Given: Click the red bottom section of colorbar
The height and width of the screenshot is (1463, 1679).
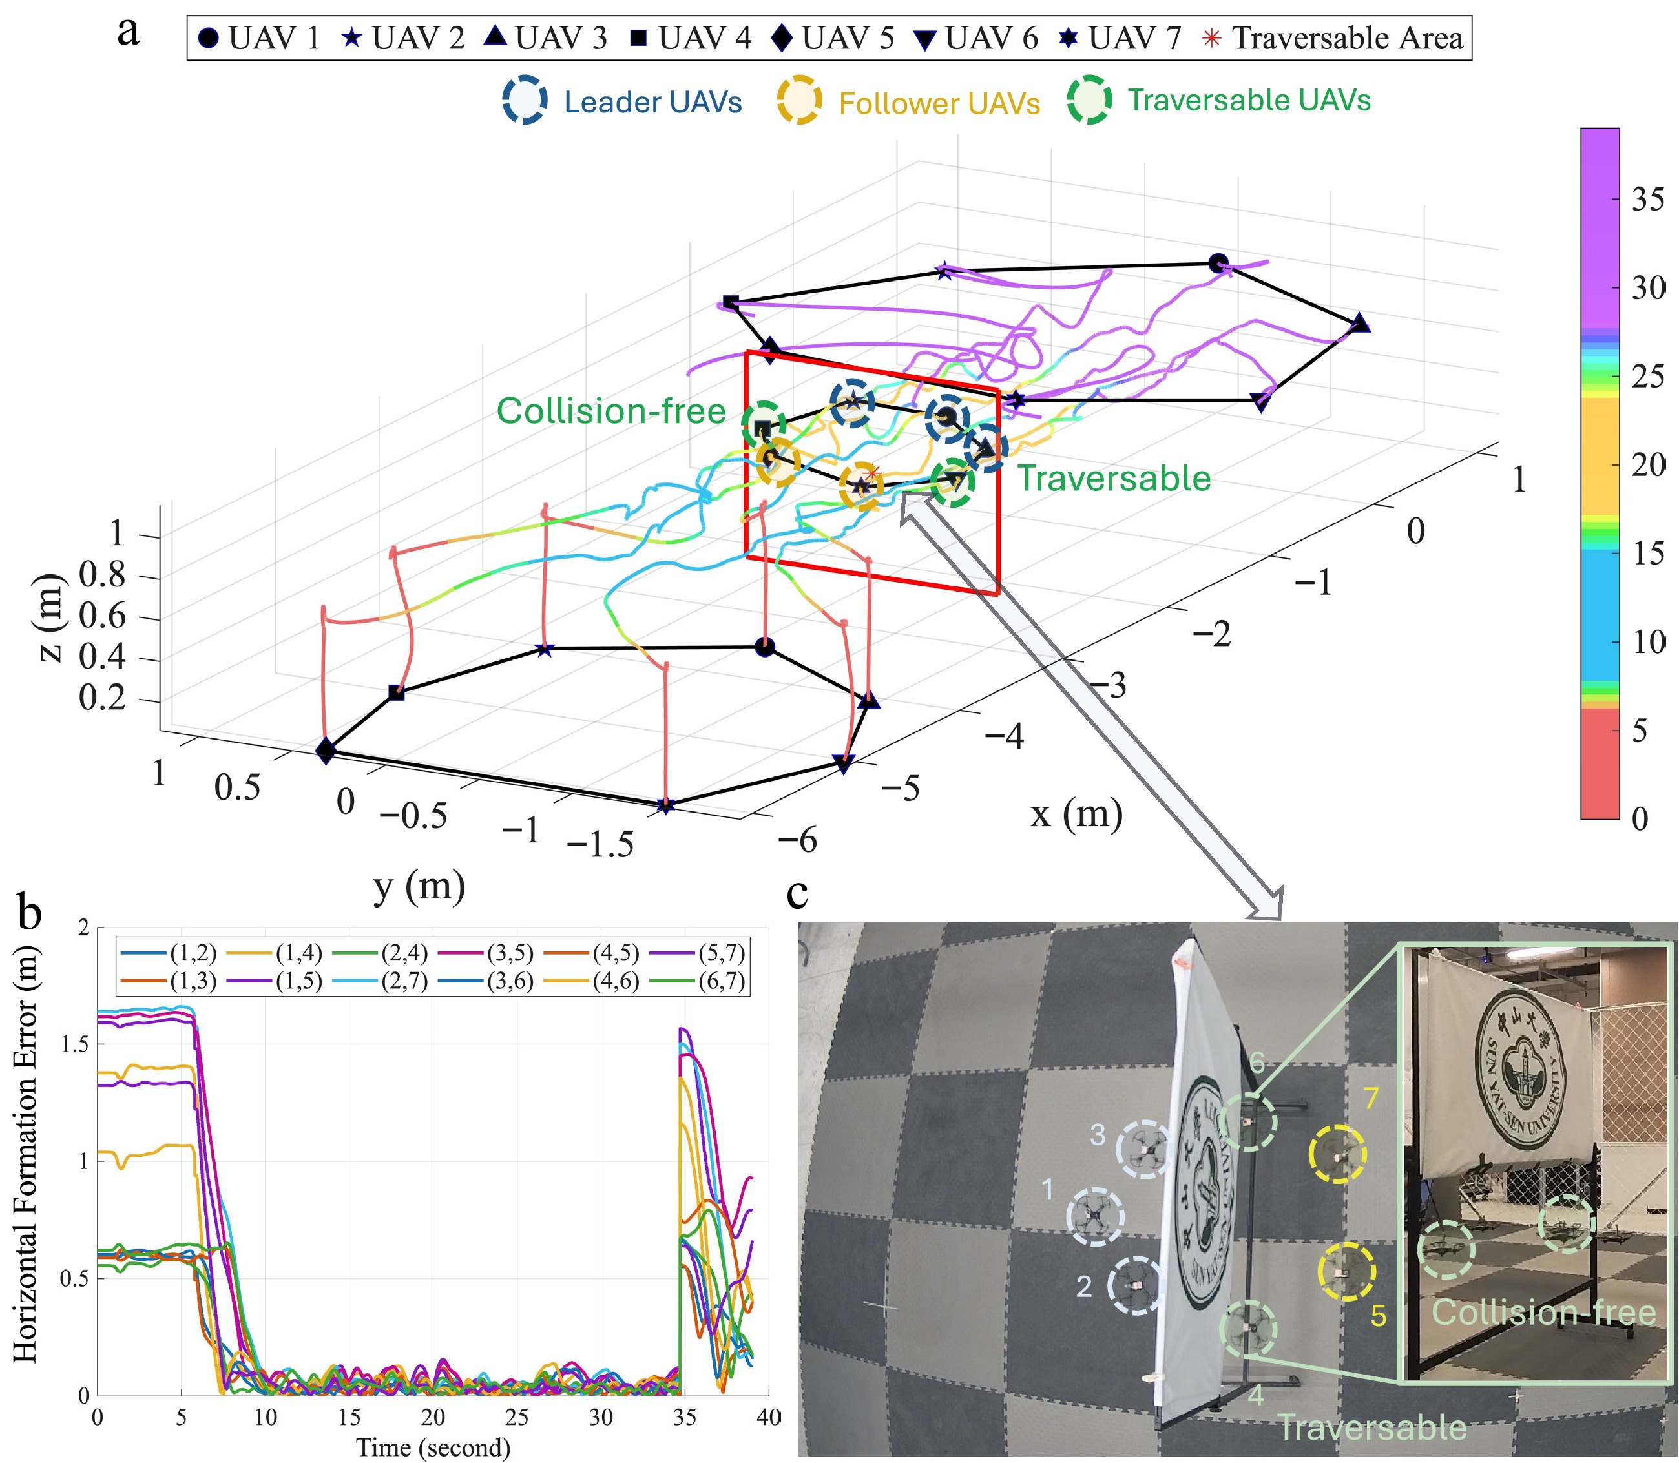Looking at the screenshot, I should 1600,763.
